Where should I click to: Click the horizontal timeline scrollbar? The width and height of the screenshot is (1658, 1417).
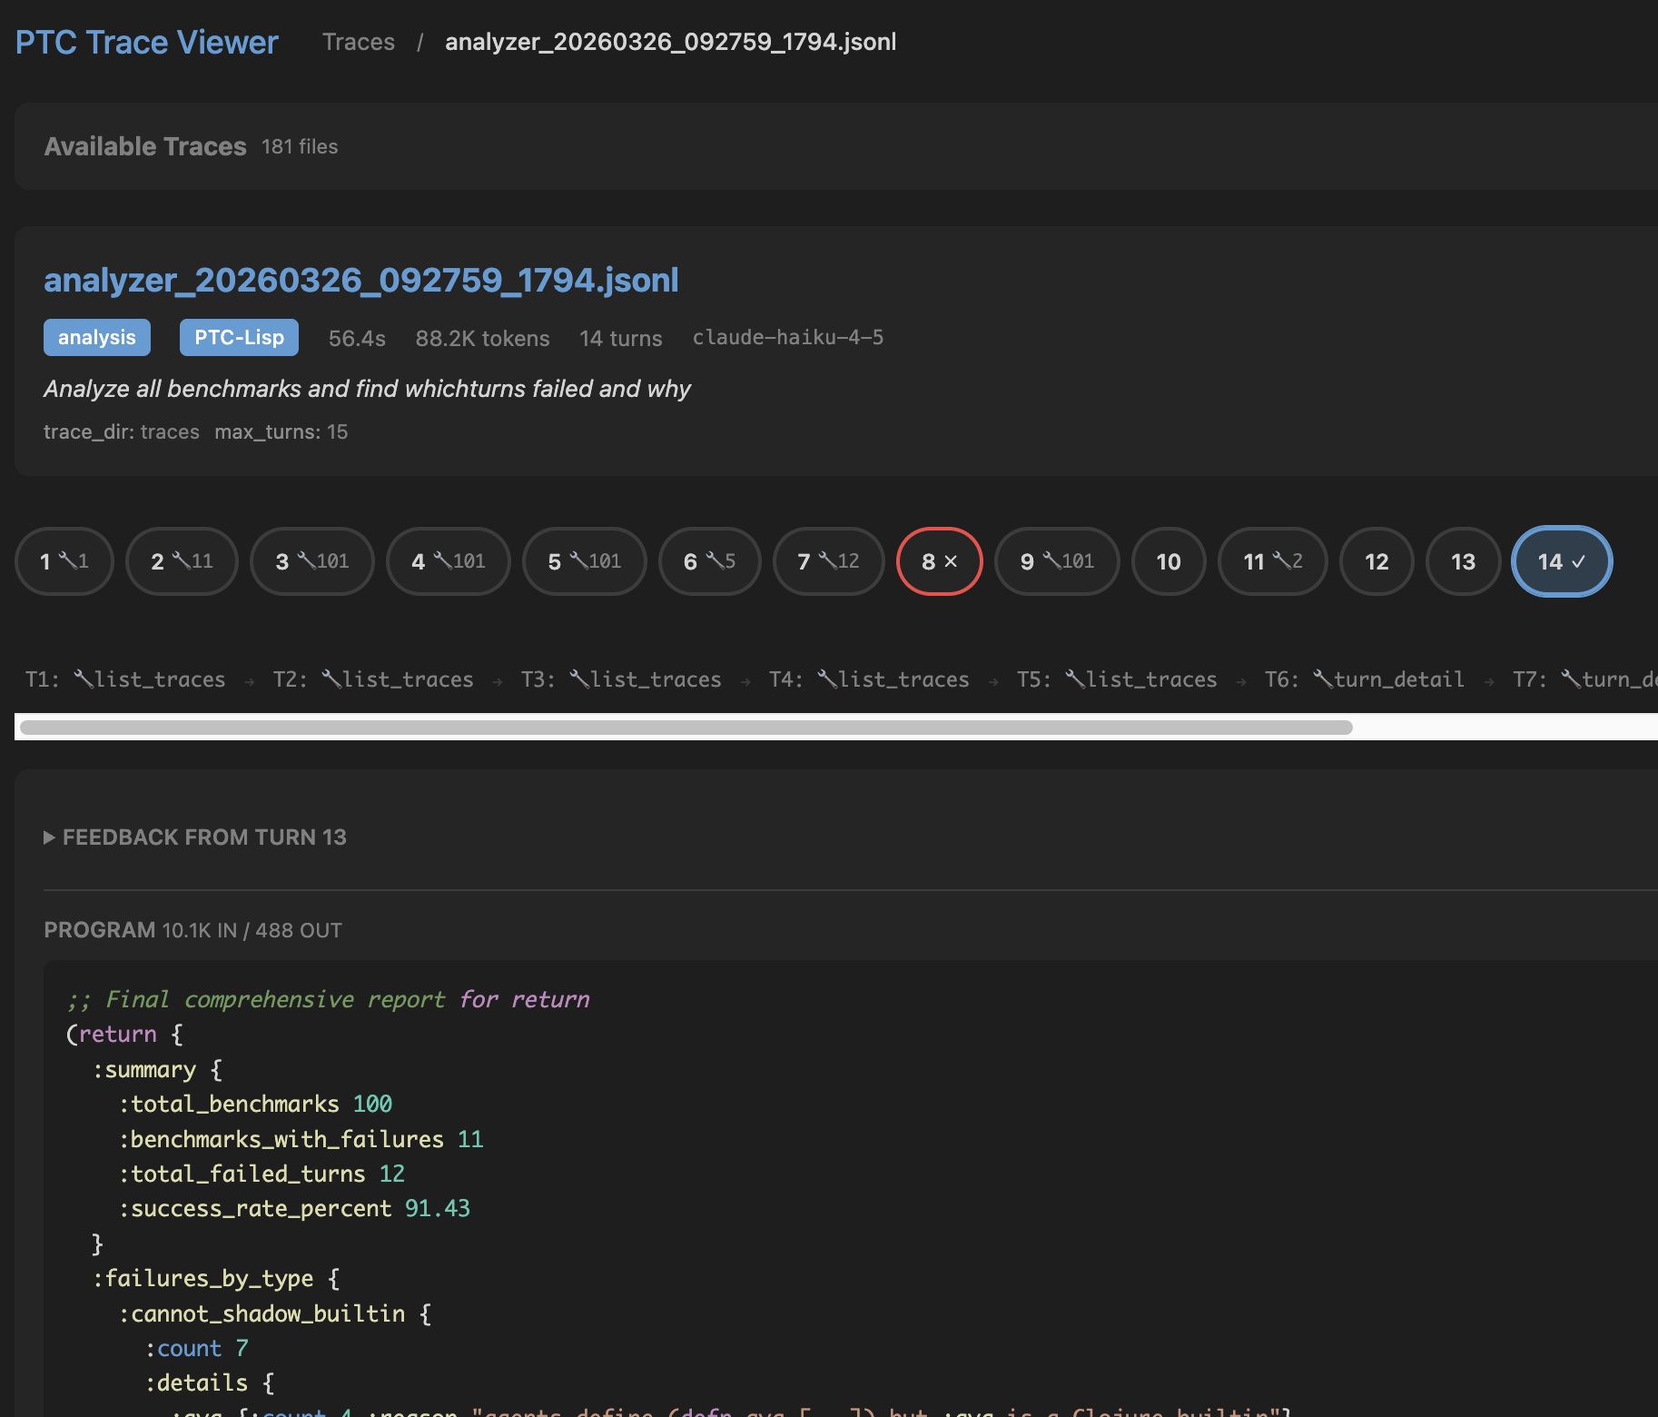click(686, 728)
